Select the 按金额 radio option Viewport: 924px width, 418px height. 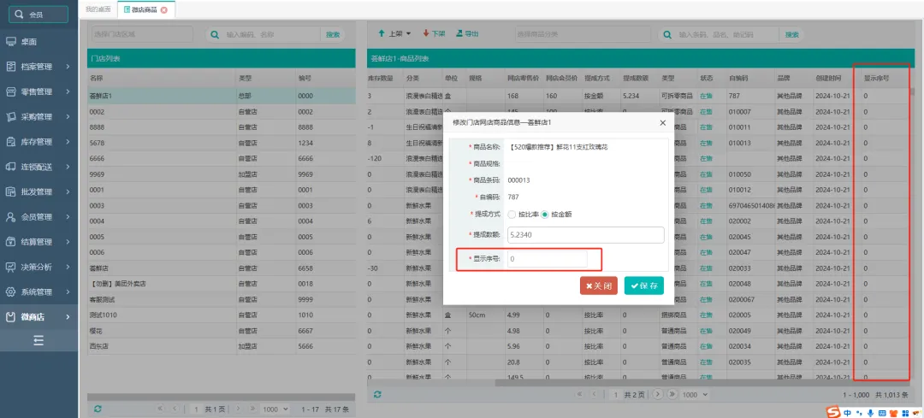[544, 214]
